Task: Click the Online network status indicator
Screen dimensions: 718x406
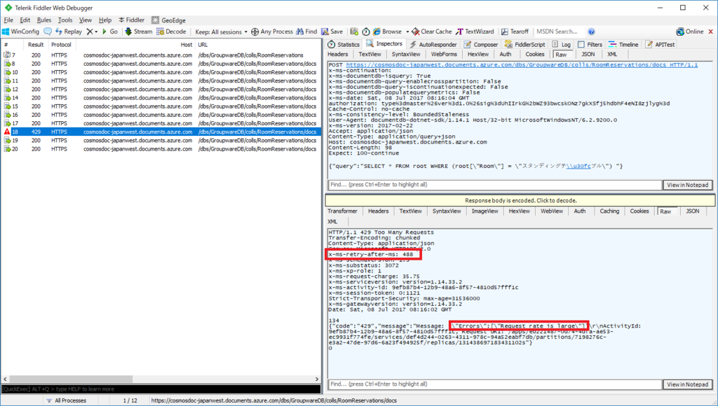Action: pos(690,31)
